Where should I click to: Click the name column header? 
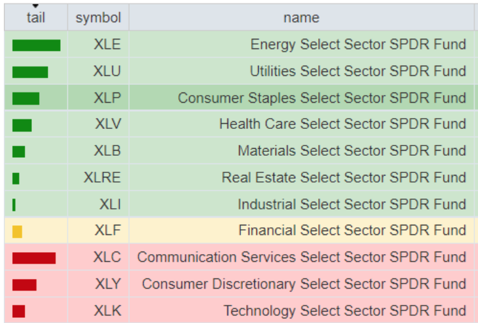coord(301,18)
